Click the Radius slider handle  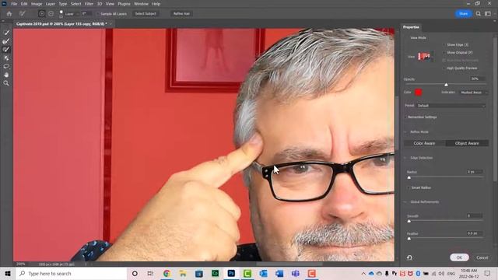click(x=409, y=177)
